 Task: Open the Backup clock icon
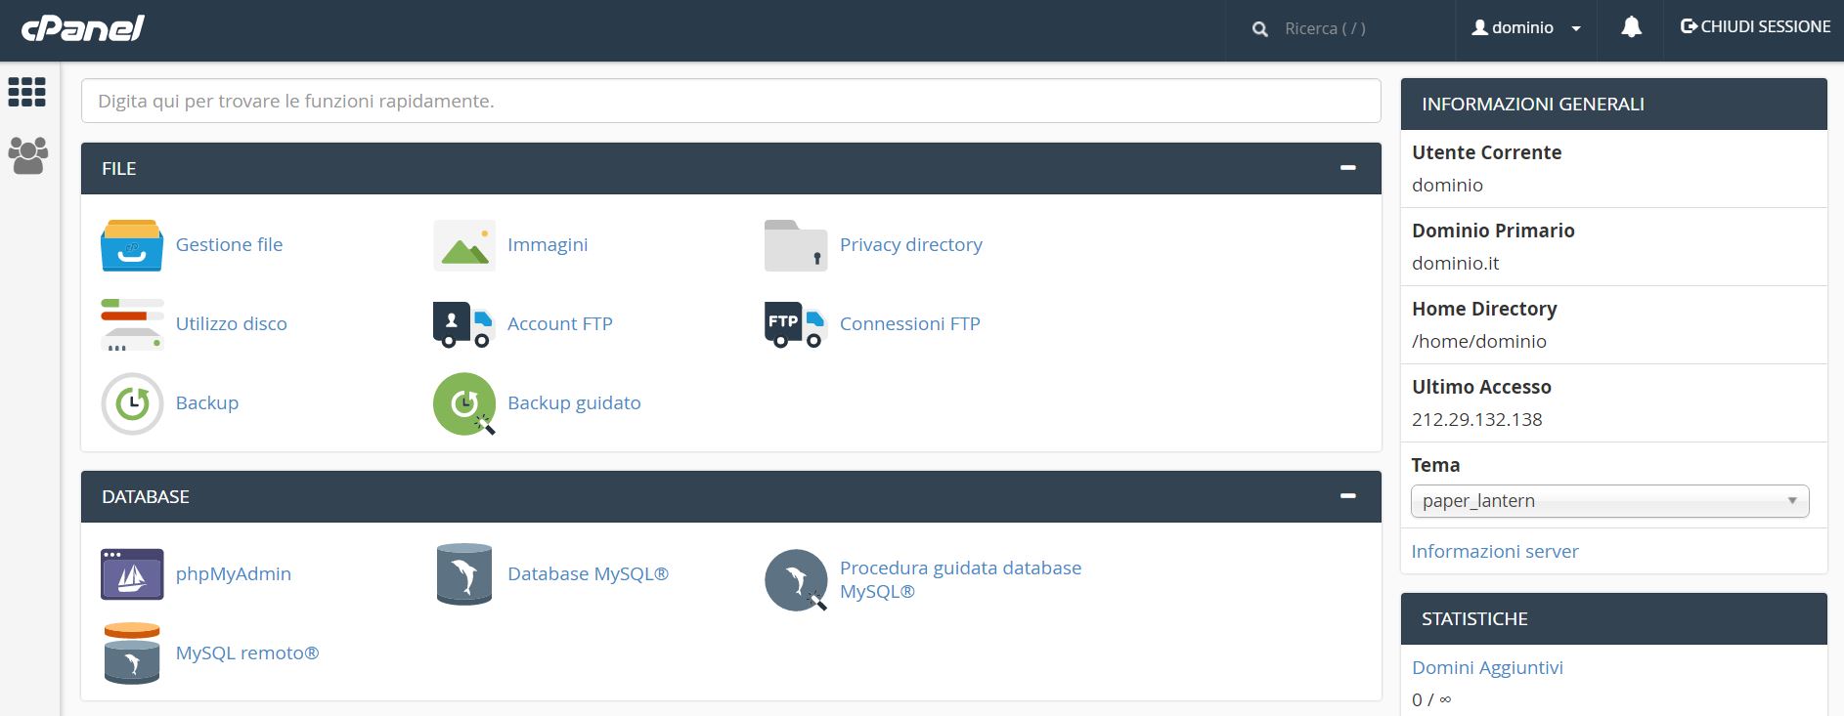[132, 403]
